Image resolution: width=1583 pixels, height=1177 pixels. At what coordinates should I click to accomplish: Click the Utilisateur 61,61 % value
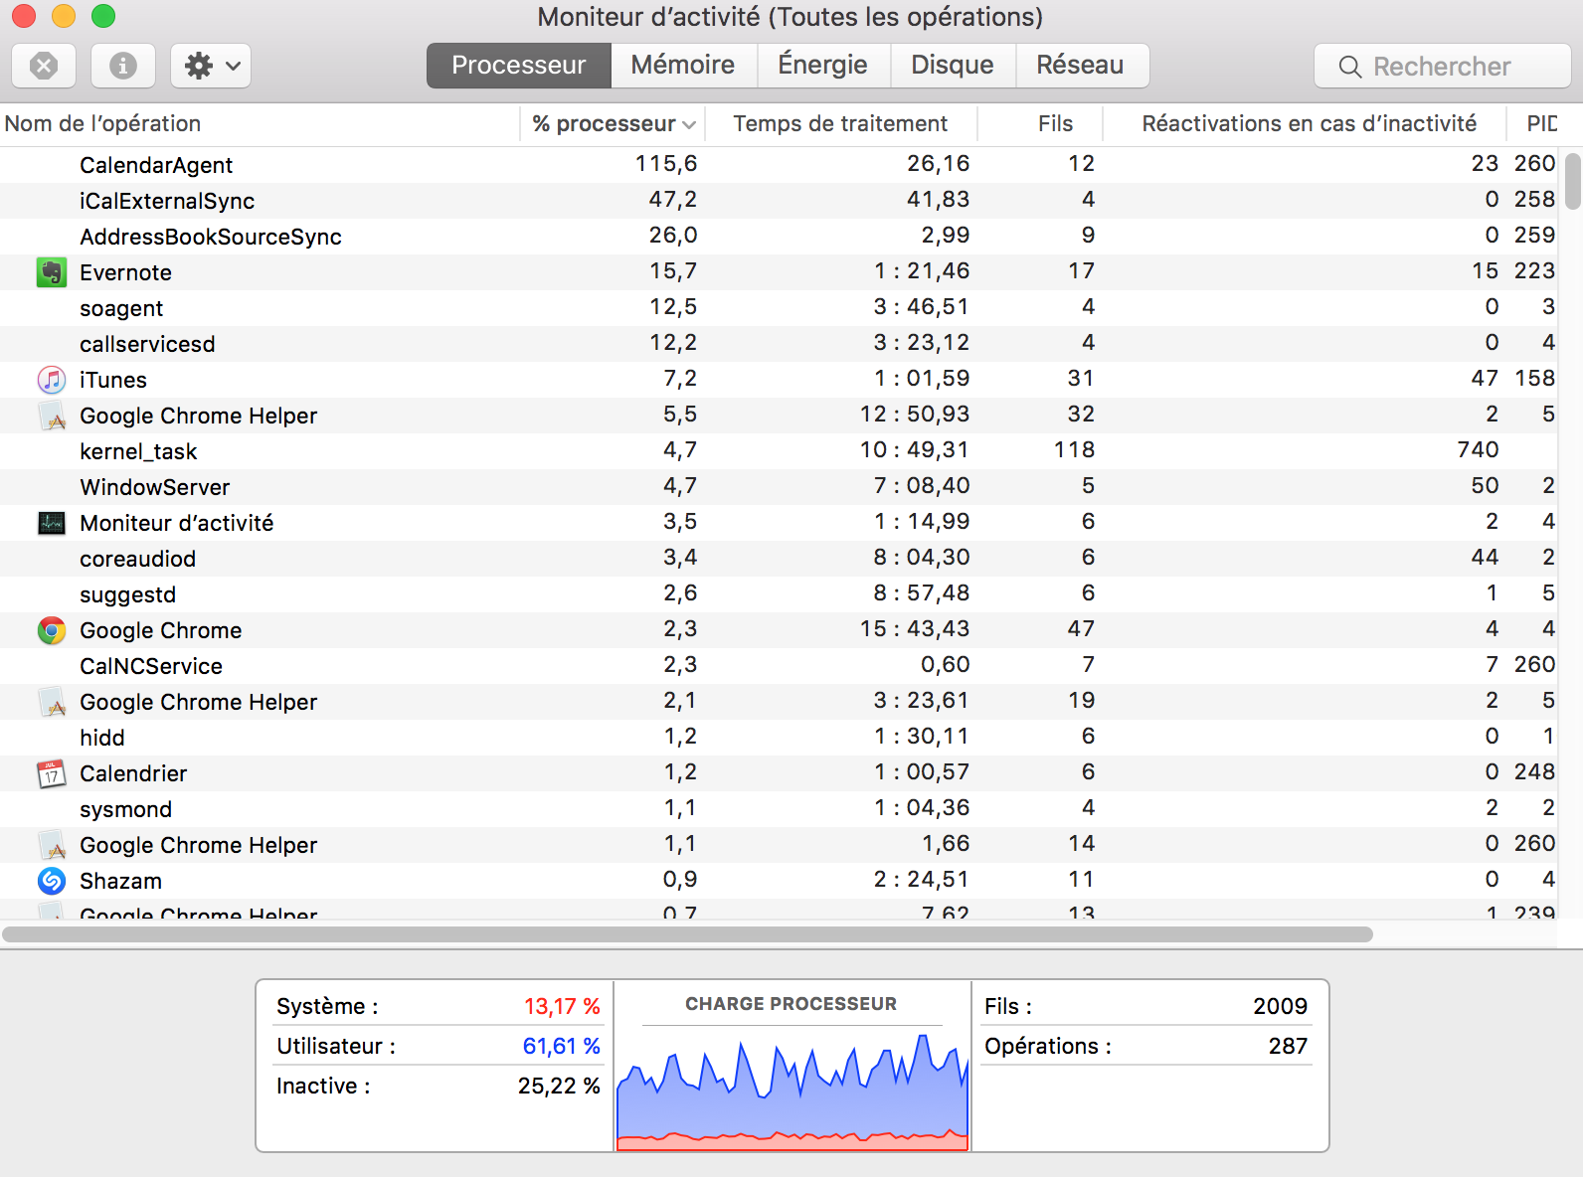(x=562, y=1046)
